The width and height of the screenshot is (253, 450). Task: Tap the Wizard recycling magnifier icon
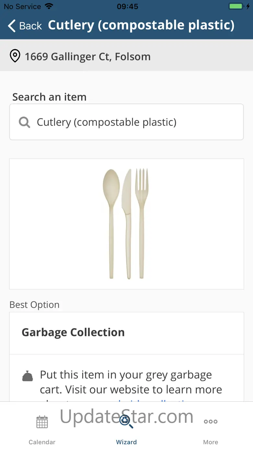(x=126, y=421)
